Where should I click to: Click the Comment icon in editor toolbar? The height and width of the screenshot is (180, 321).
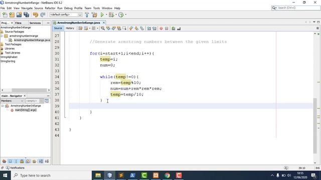173,28
